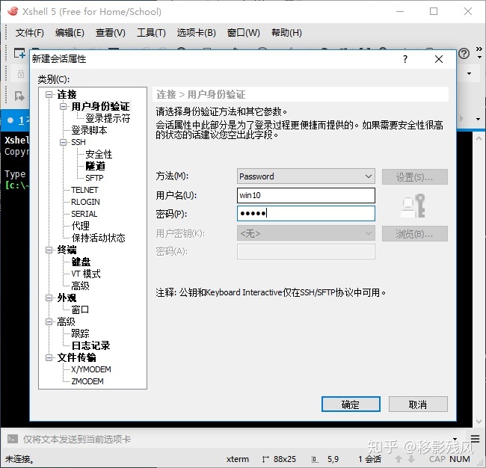486x468 pixels.
Task: Click the terminal scrollbar down arrow
Action: [479, 422]
